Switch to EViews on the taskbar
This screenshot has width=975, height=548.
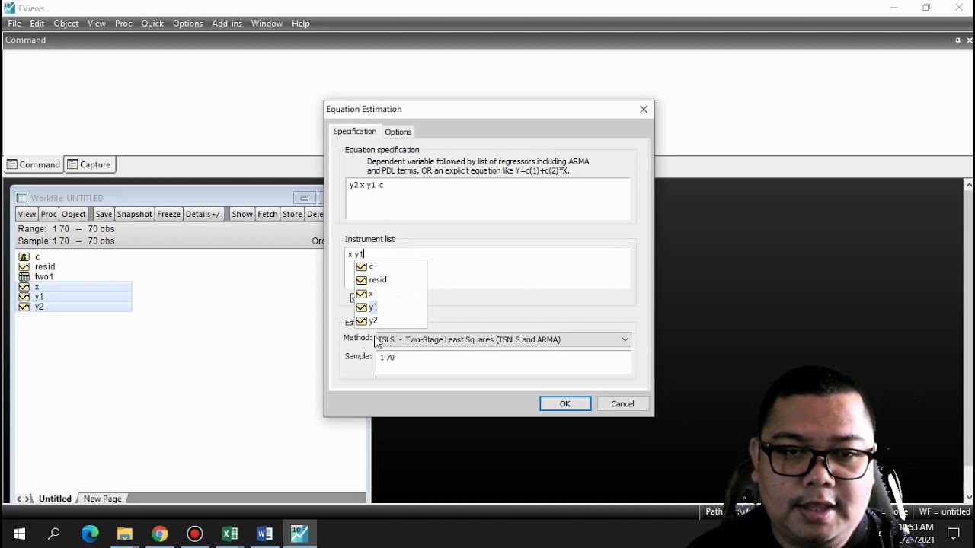coord(300,534)
